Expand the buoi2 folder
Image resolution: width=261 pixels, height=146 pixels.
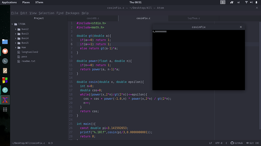click(16, 29)
